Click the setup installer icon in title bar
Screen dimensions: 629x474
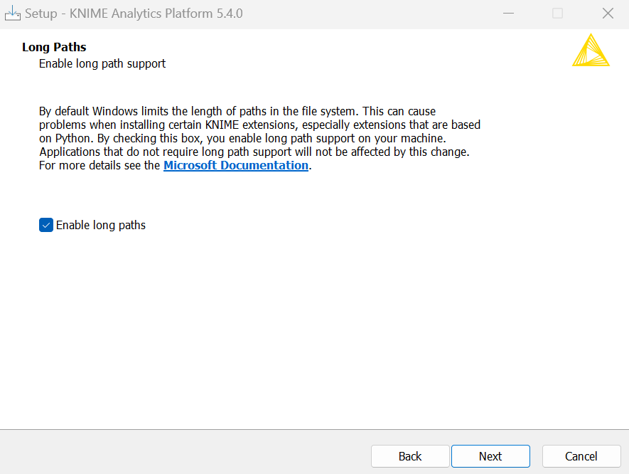pos(13,14)
